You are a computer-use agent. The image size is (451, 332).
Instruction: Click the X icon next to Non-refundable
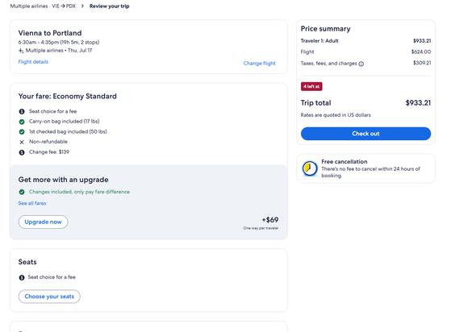22,142
